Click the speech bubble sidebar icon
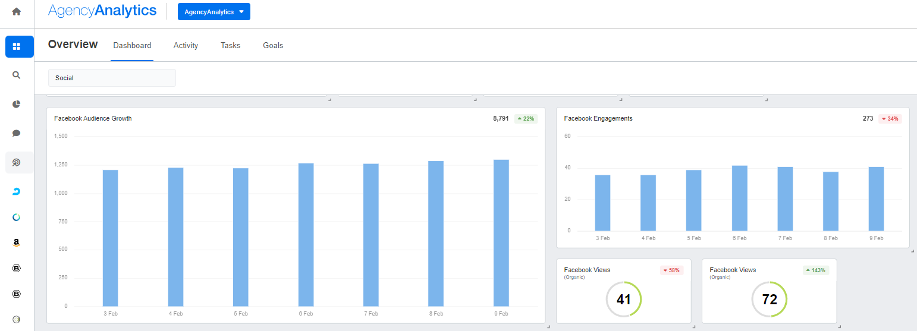Viewport: 917px width, 331px height. pyautogui.click(x=17, y=134)
